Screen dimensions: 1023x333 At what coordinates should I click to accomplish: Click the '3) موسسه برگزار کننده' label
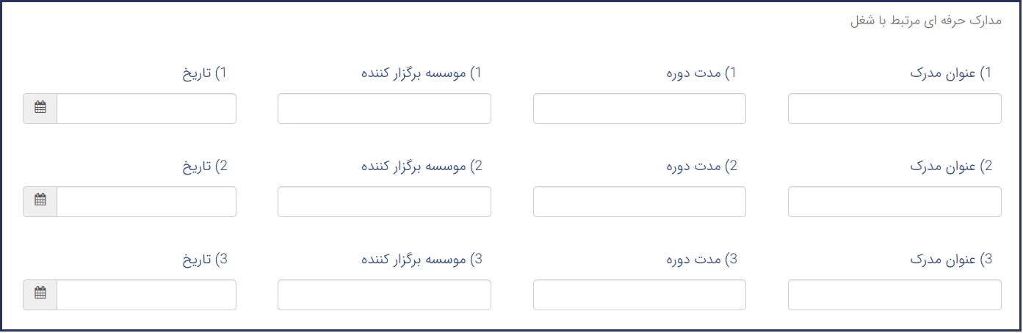click(422, 260)
